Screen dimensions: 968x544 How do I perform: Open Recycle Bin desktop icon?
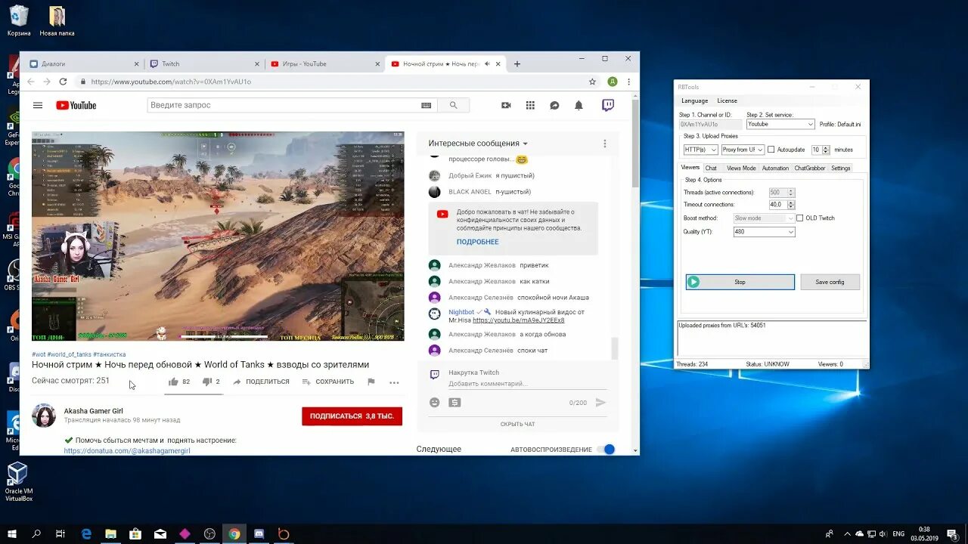19,20
